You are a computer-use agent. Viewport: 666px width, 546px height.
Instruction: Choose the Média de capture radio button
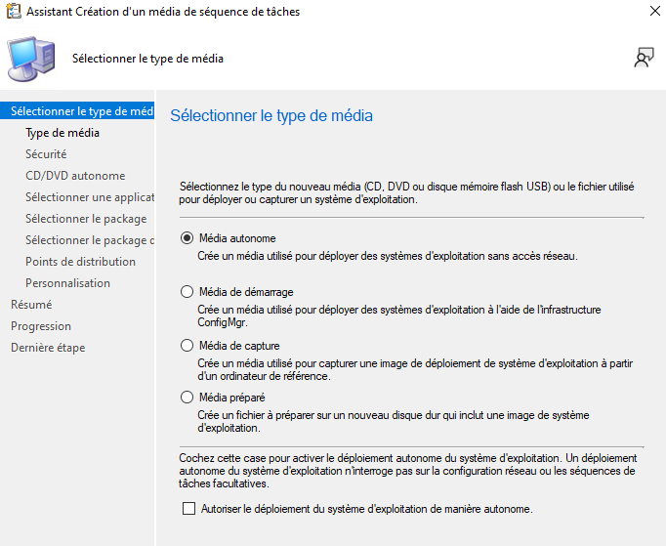point(187,345)
